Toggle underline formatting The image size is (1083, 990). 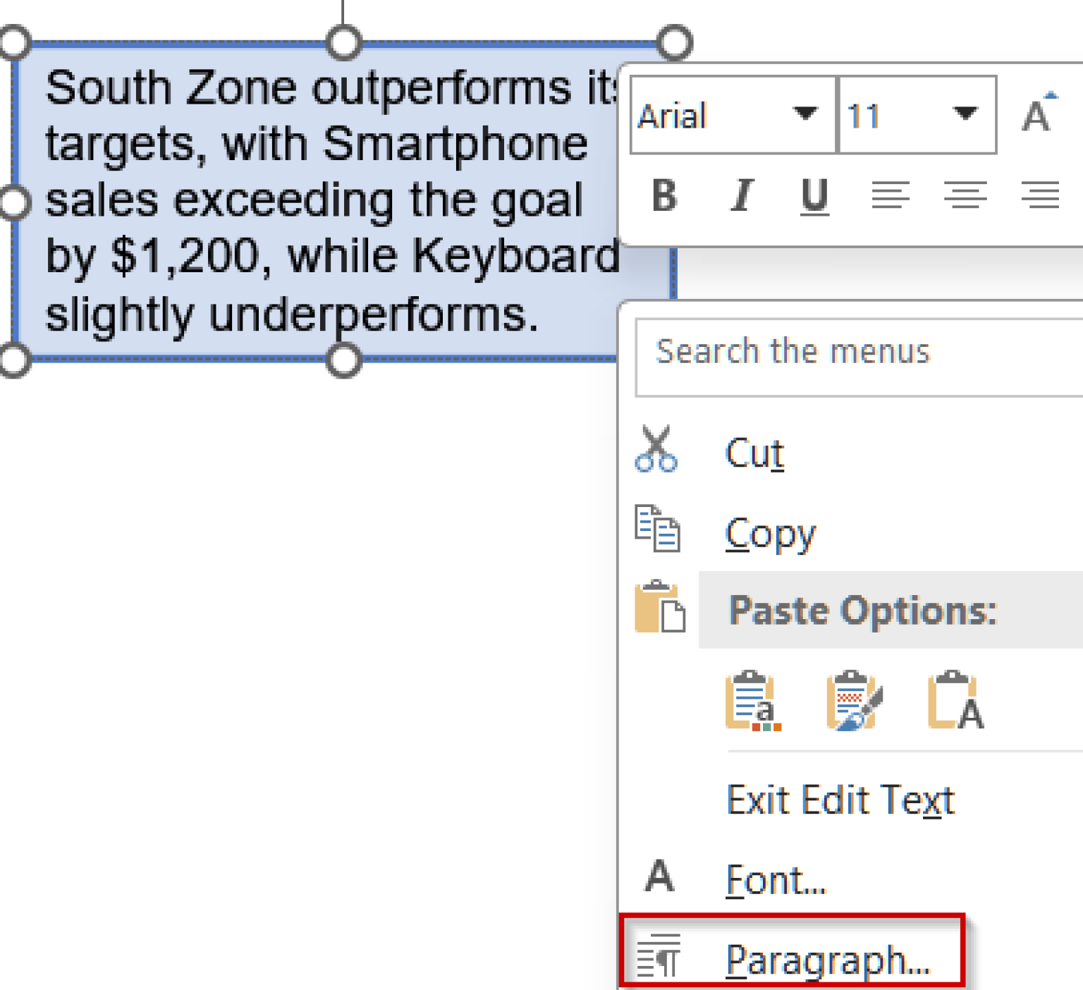click(x=814, y=197)
